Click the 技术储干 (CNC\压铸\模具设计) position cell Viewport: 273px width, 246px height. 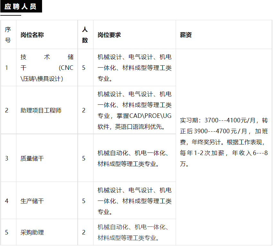click(x=47, y=68)
